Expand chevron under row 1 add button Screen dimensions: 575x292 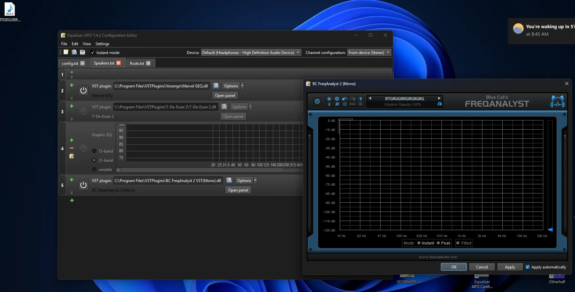pyautogui.click(x=72, y=77)
